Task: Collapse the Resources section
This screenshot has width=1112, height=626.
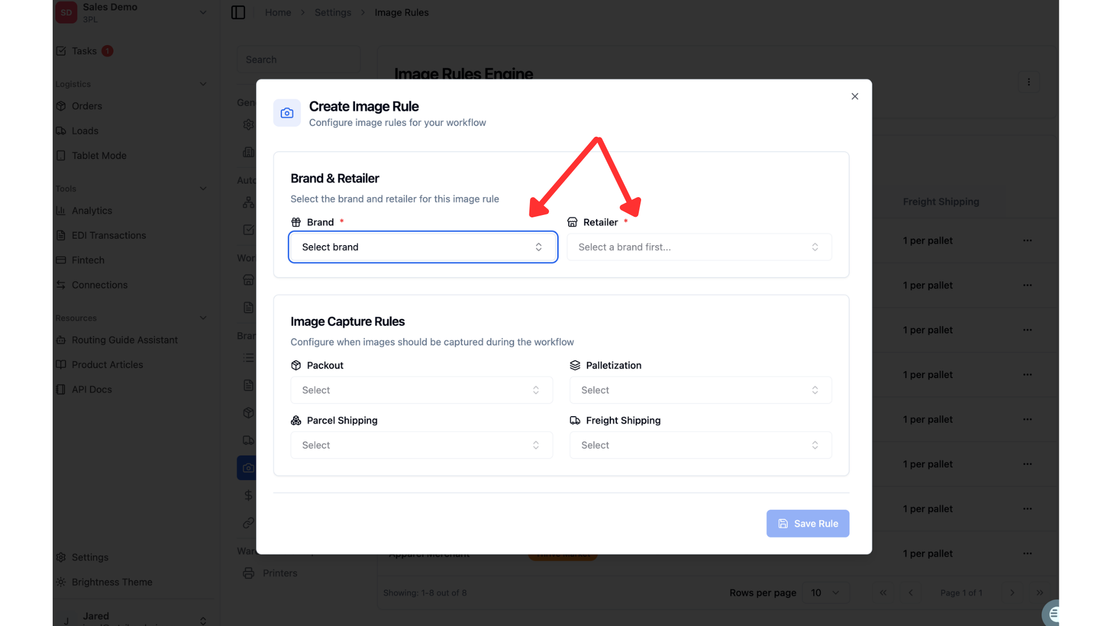Action: click(x=203, y=318)
